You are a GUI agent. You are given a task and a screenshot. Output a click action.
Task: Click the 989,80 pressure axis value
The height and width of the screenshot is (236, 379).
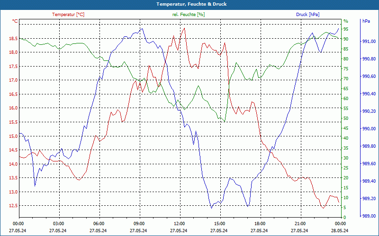[369, 146]
